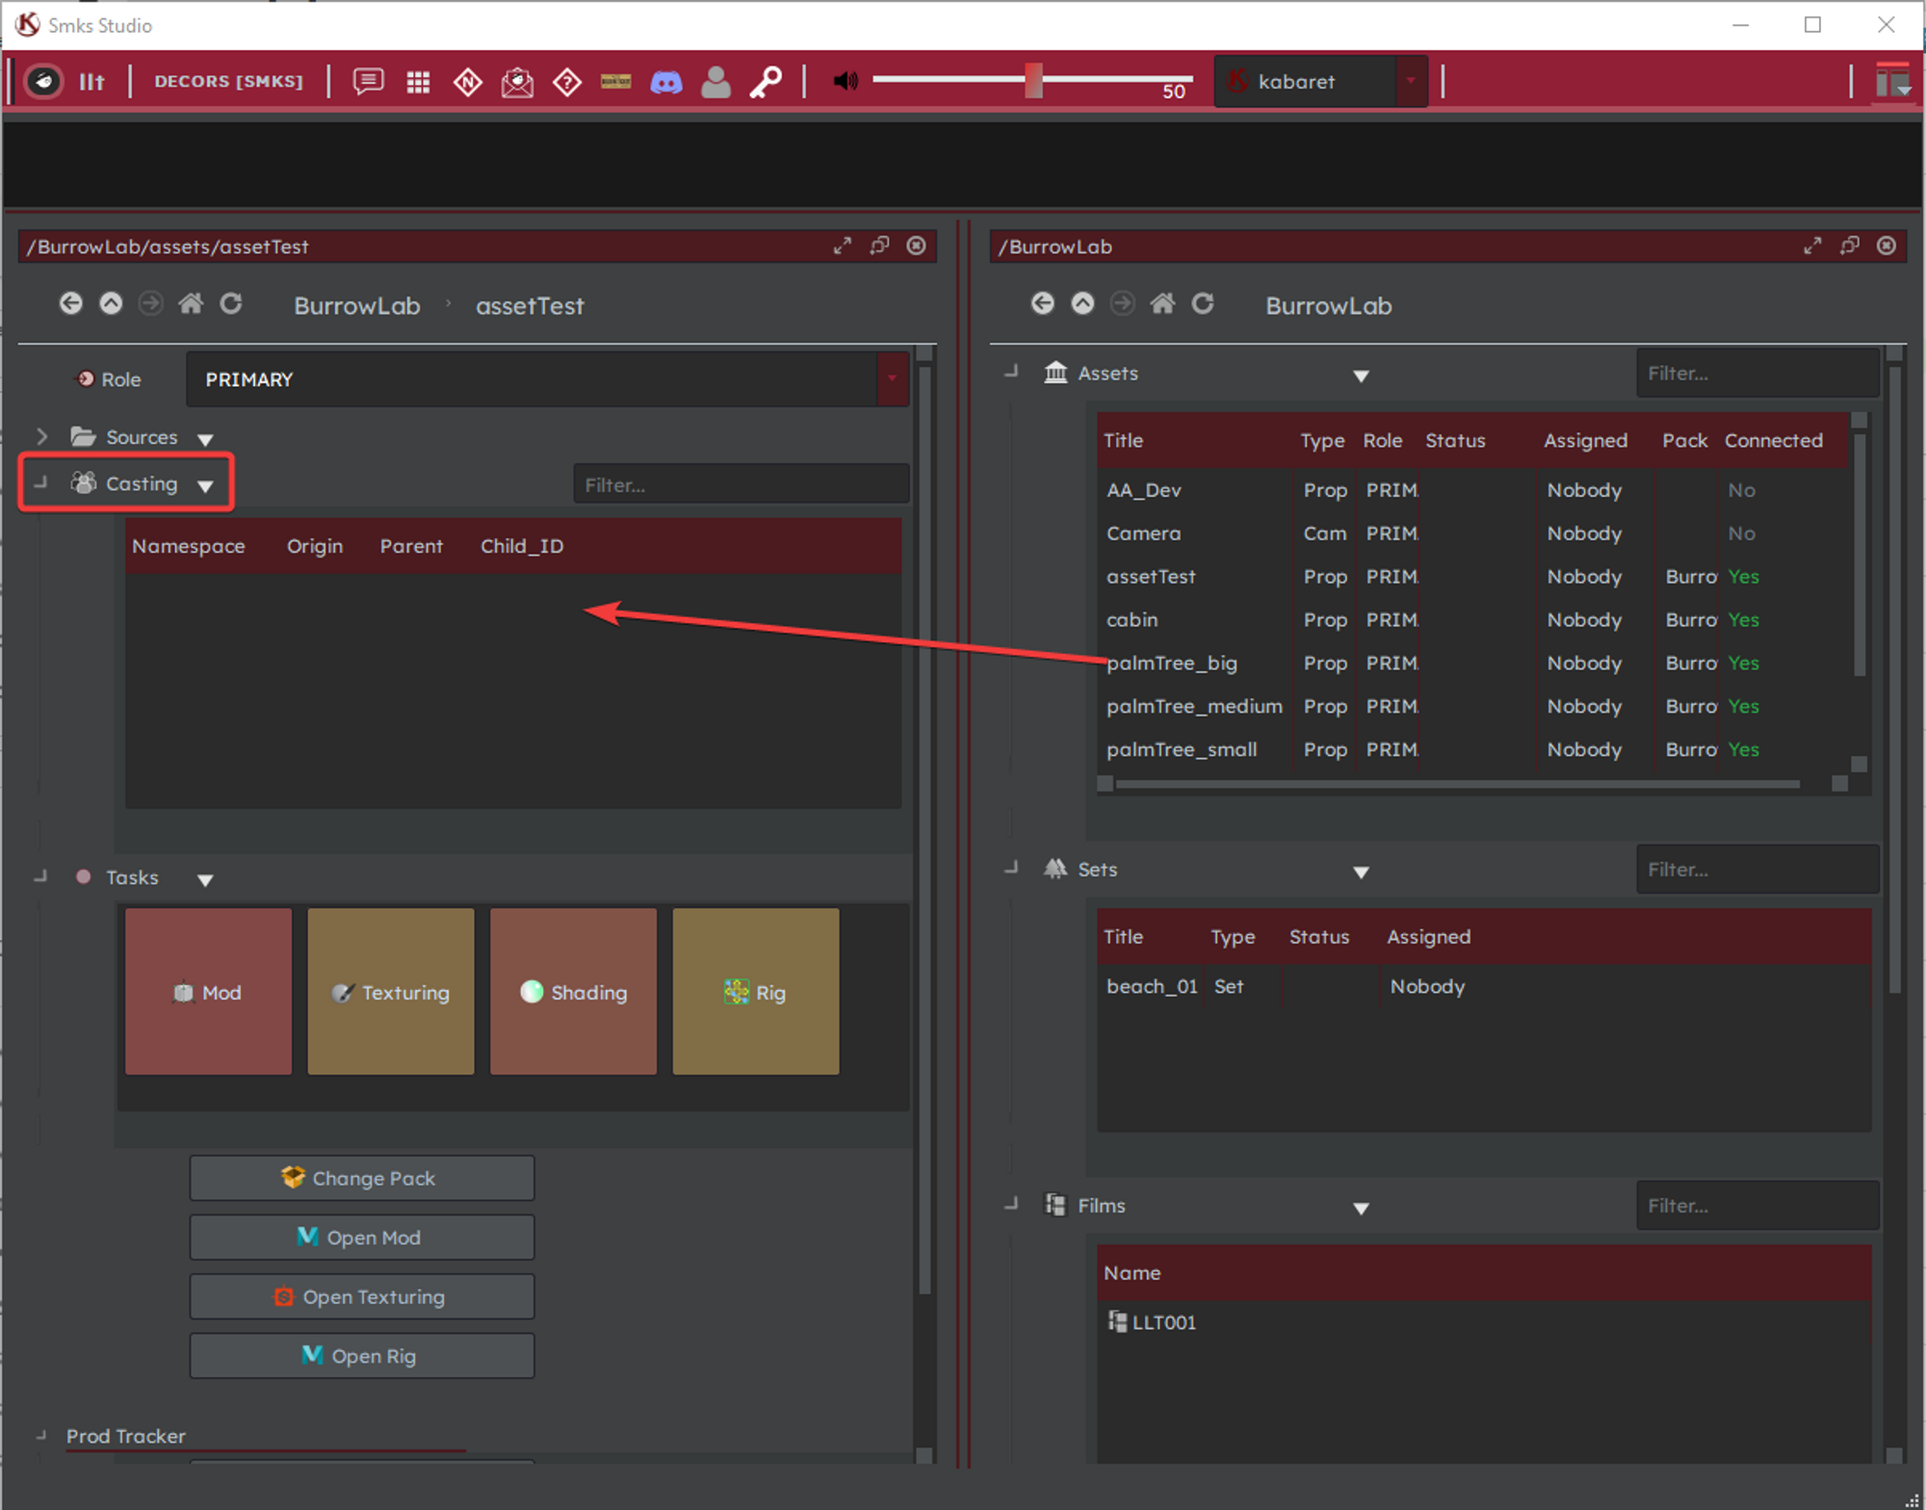1926x1510 pixels.
Task: Expand the BurrowLab panel to fullscreen
Action: 1812,246
